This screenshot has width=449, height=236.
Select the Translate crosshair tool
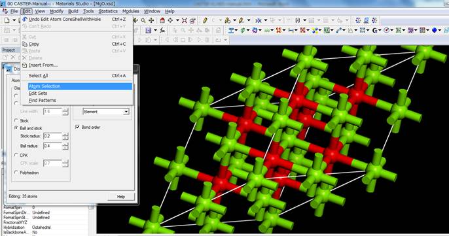[x=151, y=20]
